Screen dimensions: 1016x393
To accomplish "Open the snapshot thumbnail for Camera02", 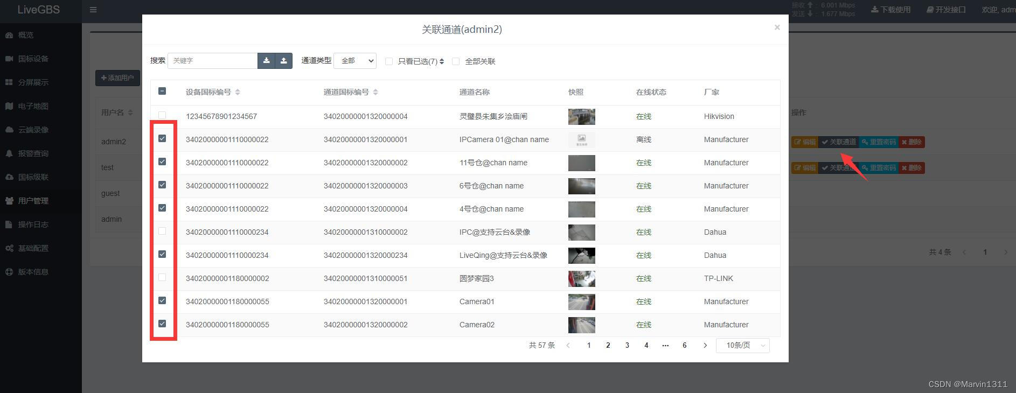I will pyautogui.click(x=582, y=325).
